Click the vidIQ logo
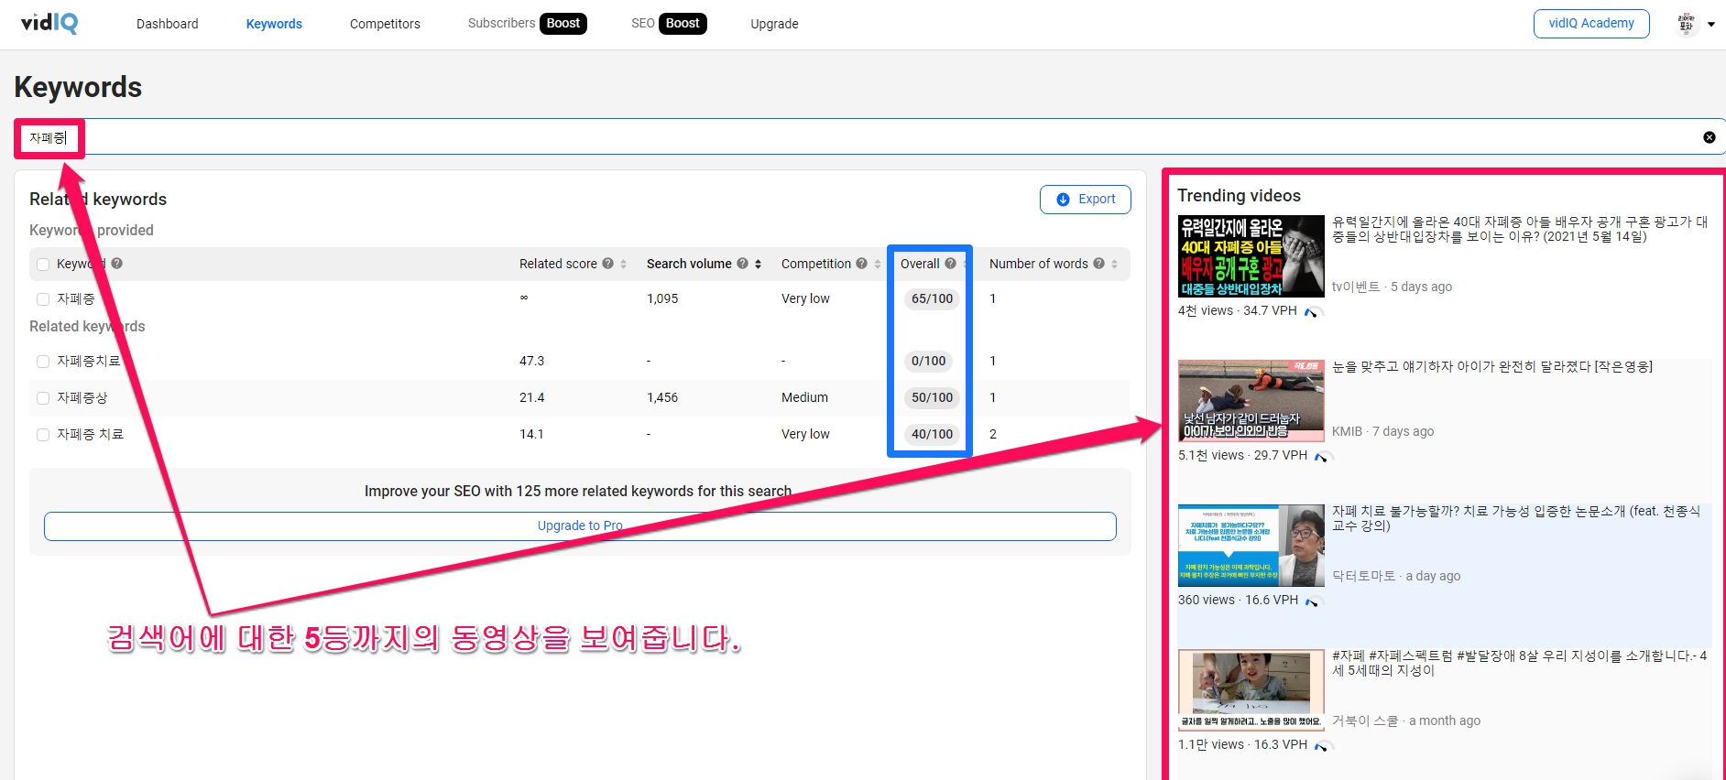The image size is (1726, 780). pyautogui.click(x=49, y=23)
